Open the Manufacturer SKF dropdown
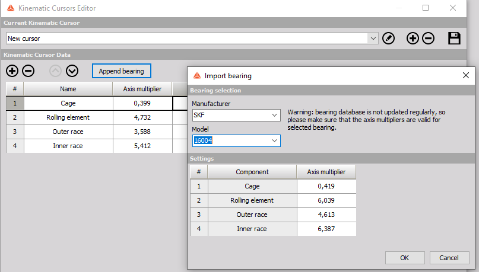The image size is (479, 272). click(x=274, y=116)
